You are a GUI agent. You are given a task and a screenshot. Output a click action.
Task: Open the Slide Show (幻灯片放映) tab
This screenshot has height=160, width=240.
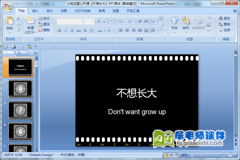coord(83,11)
